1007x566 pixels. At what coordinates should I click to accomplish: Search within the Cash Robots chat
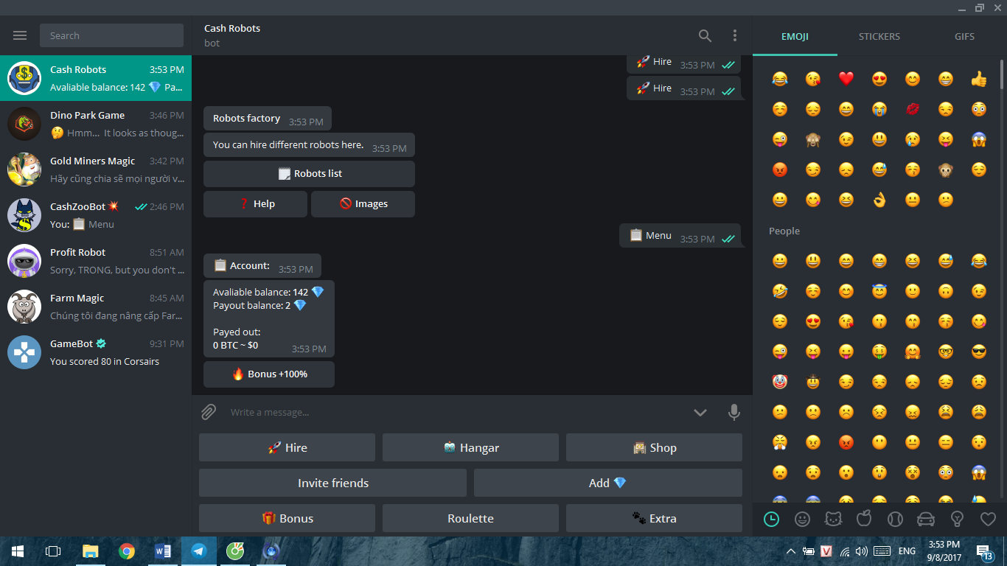pyautogui.click(x=705, y=35)
